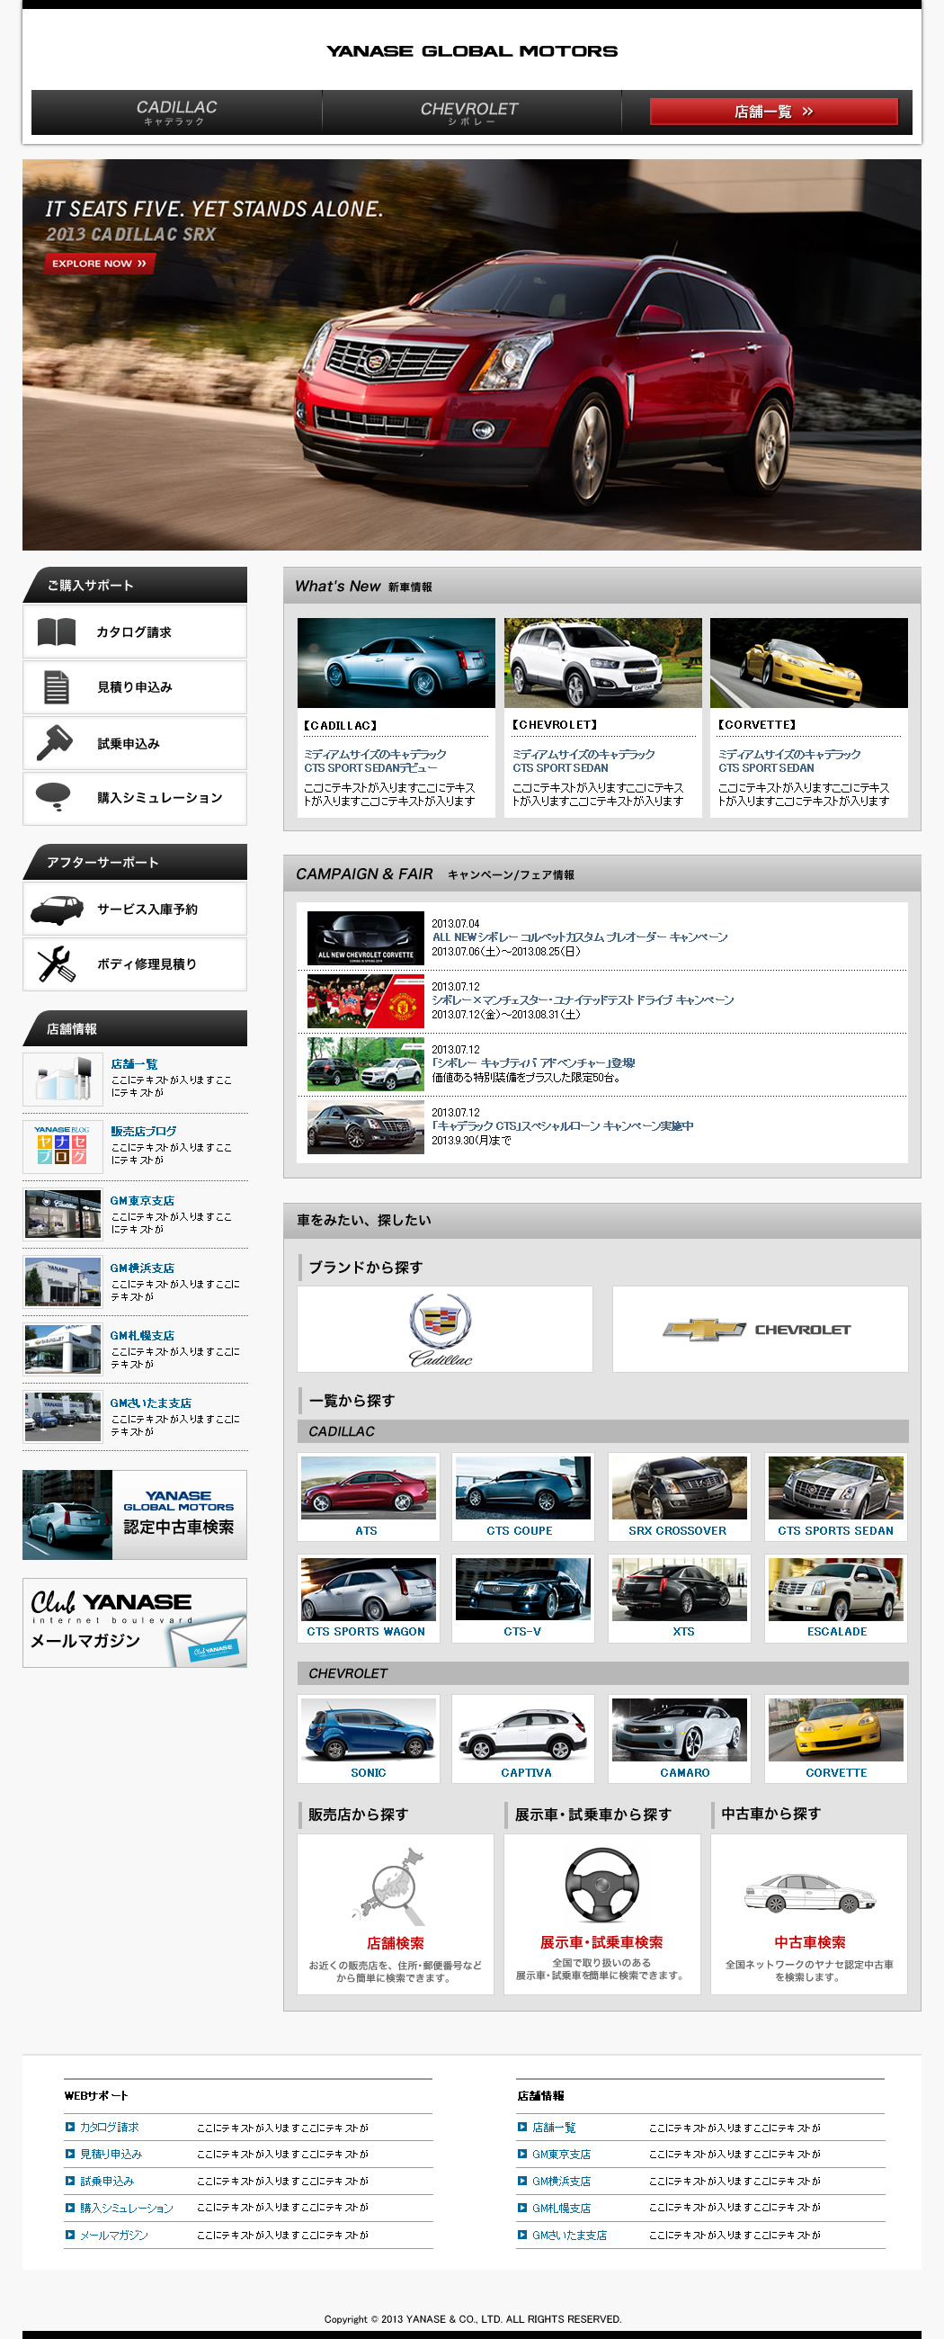Click the estimate request document icon
Image resolution: width=944 pixels, height=2339 pixels.
click(57, 687)
